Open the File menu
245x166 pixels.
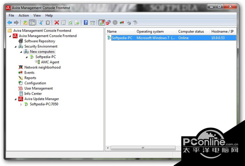pyautogui.click(x=11, y=15)
